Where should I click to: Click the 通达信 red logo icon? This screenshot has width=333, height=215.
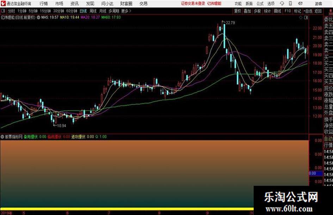click(3, 4)
